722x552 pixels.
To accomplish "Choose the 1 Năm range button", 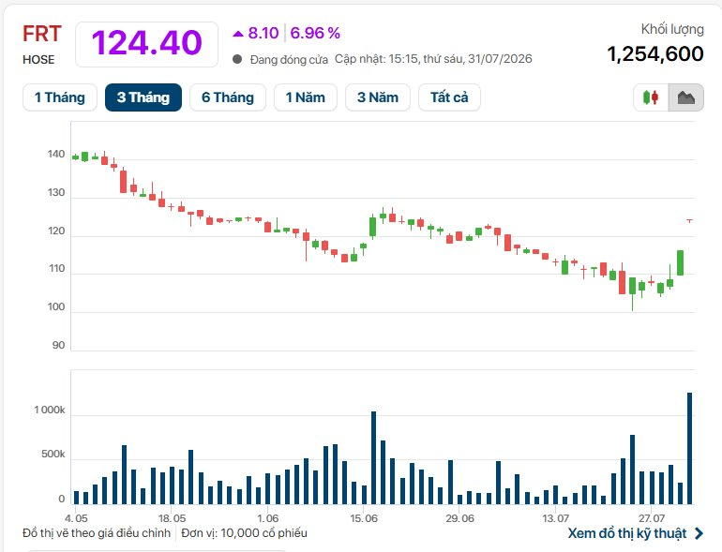I will tap(306, 97).
